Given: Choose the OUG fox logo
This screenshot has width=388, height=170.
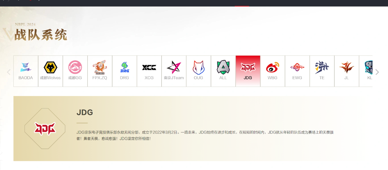Looking at the screenshot, I should tap(199, 67).
